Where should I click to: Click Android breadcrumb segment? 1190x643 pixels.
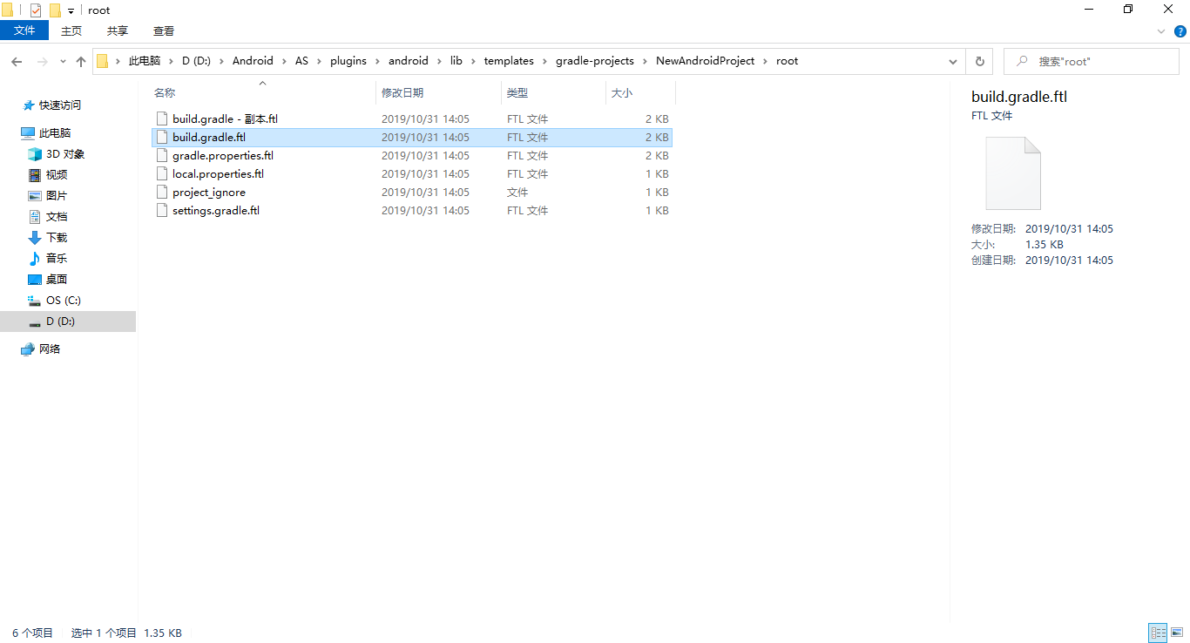click(253, 61)
